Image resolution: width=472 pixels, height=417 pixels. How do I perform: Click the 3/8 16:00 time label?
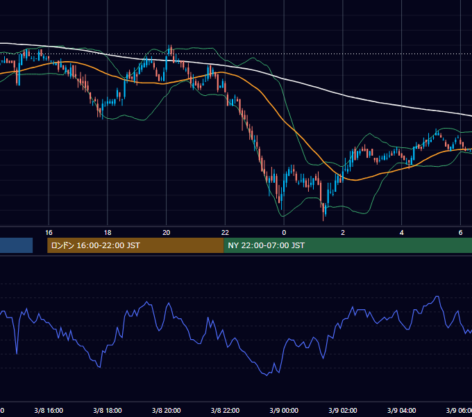(49, 410)
